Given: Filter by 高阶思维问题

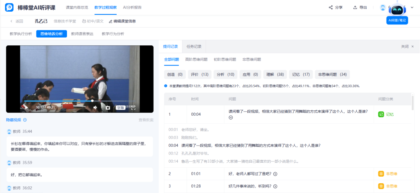Looking at the screenshot, I should point(196,60).
